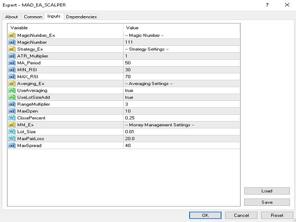Click the string icon beside MagicNumber_Ex
The width and height of the screenshot is (296, 222).
coord(12,35)
